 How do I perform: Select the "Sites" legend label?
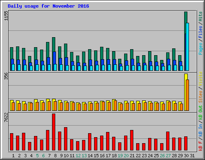201,97
